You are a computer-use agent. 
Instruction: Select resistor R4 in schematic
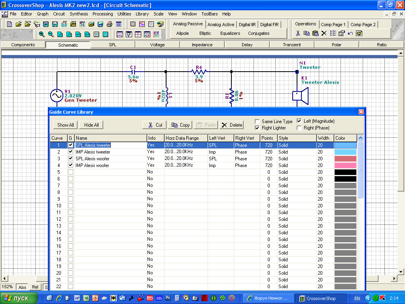pos(199,71)
